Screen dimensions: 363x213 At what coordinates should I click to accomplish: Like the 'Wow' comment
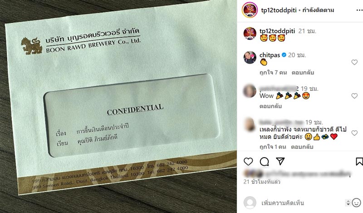click(x=354, y=96)
